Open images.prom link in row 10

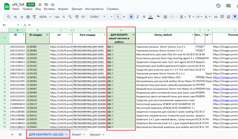click(x=225, y=77)
